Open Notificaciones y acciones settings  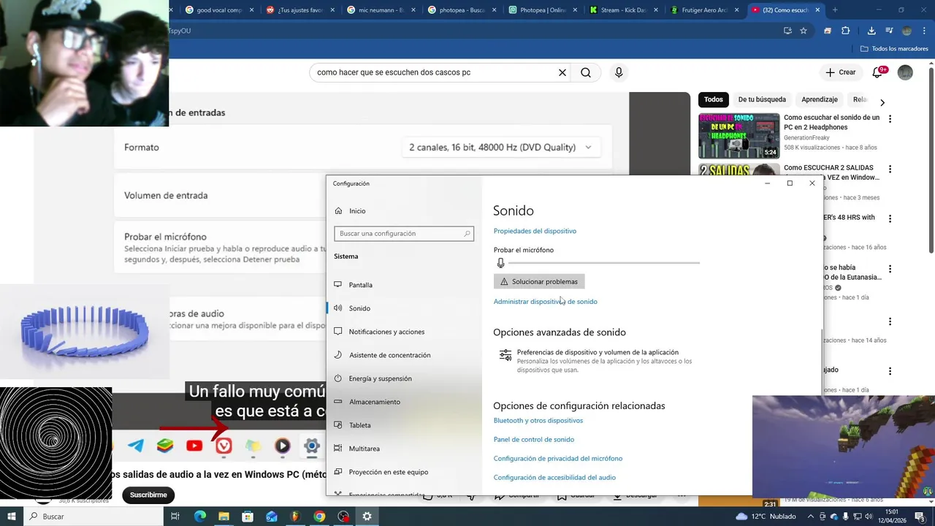(404, 332)
